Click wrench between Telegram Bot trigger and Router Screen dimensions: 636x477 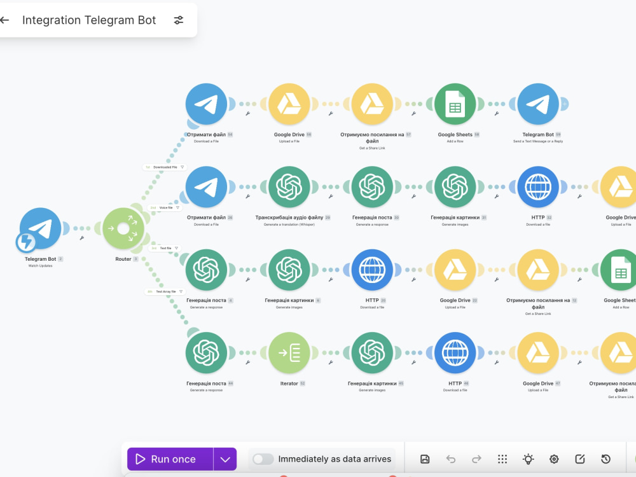pyautogui.click(x=82, y=238)
